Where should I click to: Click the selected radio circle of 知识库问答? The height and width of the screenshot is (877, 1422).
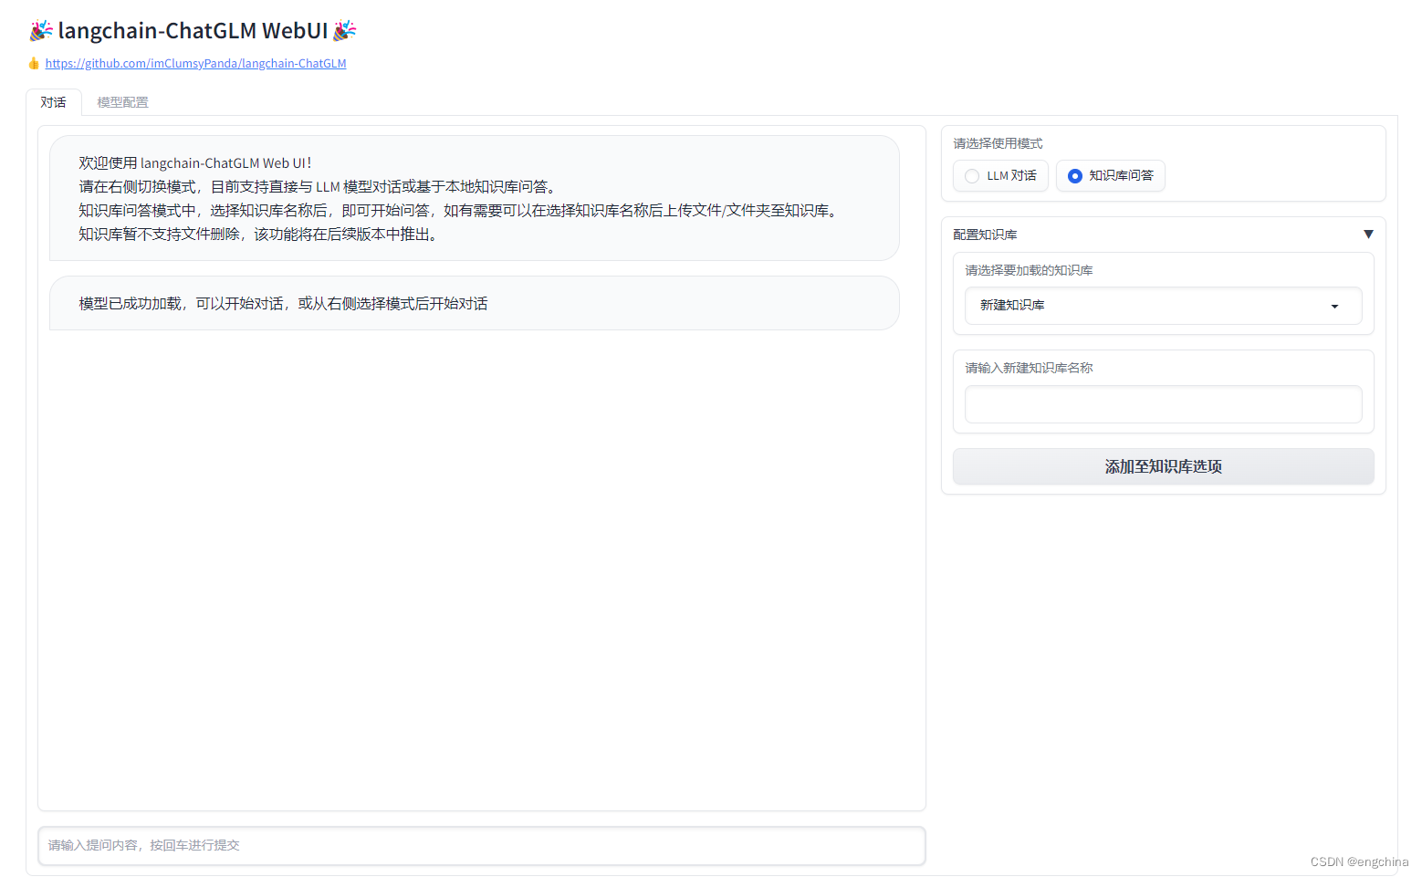(1074, 175)
